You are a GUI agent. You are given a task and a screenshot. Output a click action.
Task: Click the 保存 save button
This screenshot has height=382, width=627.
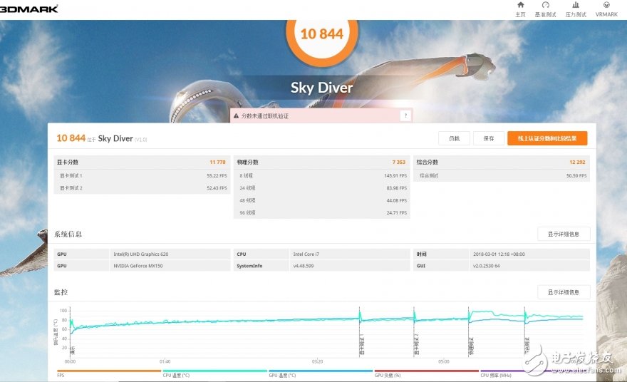click(x=488, y=138)
